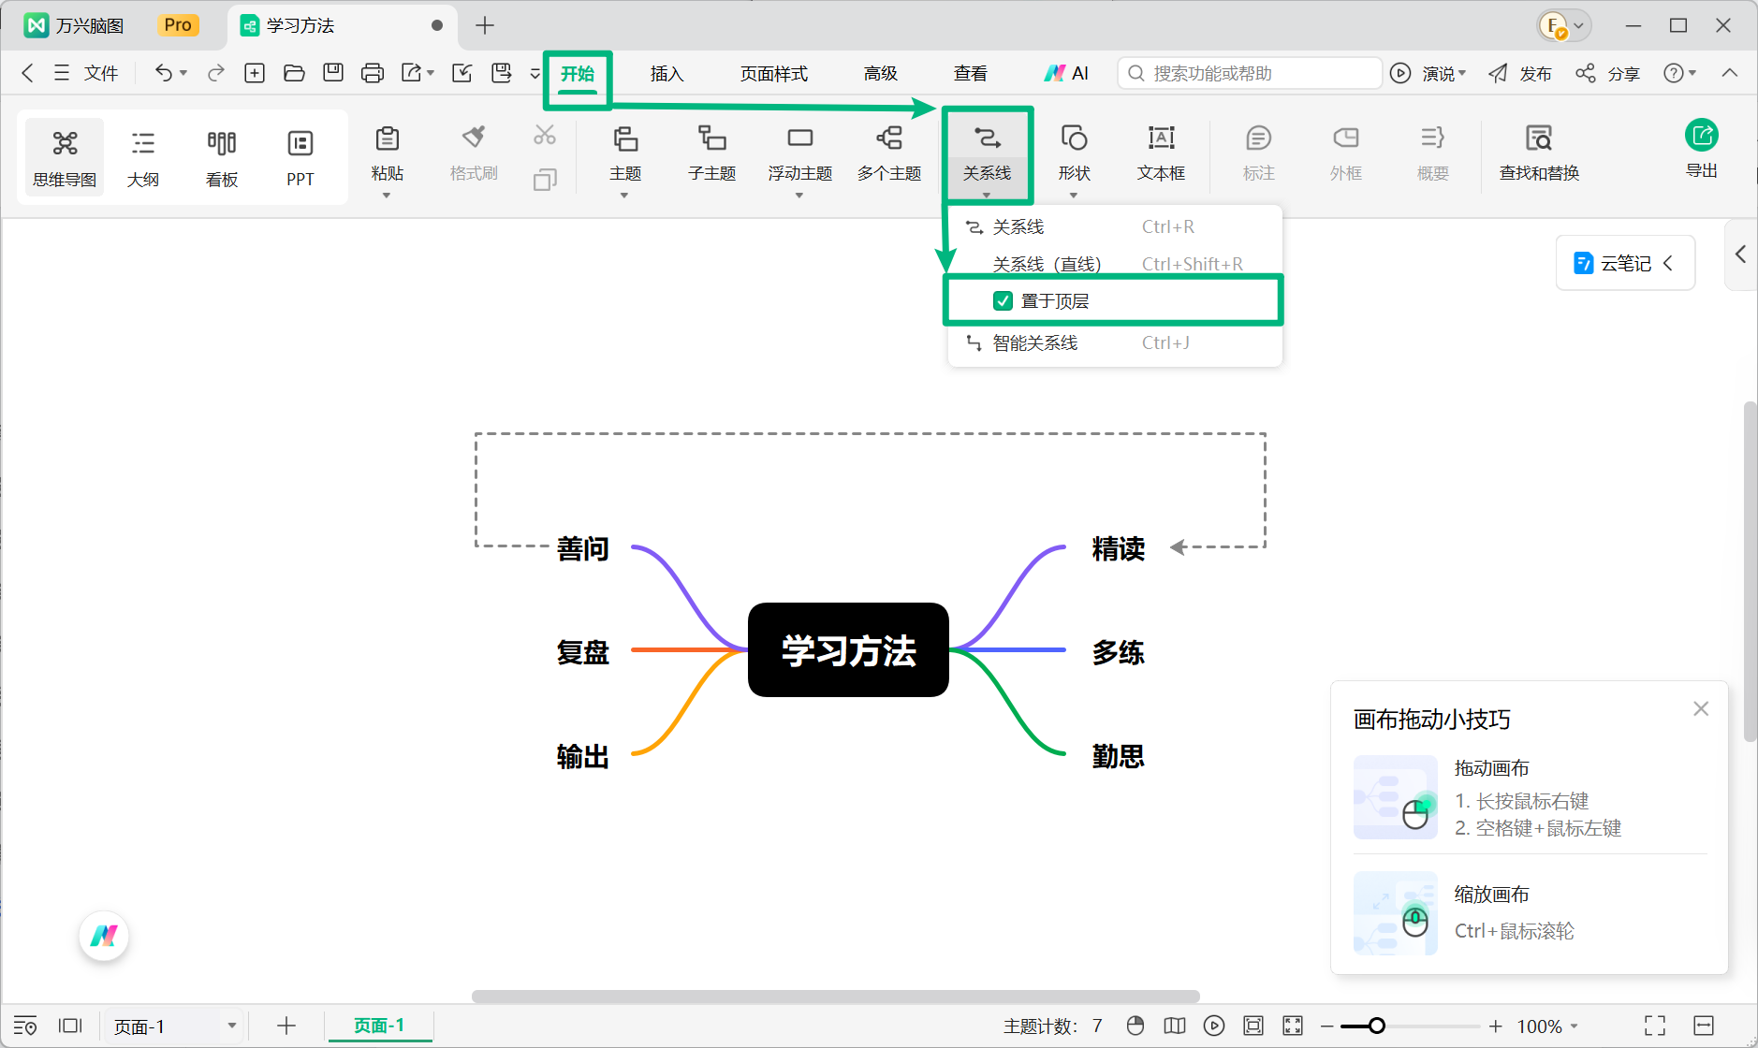Select the central 学习方法 node
Viewport: 1758px width, 1048px height.
848,649
